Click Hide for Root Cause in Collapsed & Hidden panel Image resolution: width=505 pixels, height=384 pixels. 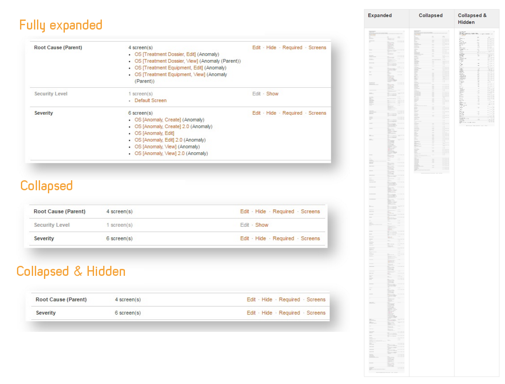[267, 299]
